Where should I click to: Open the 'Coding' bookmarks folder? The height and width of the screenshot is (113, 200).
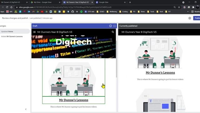click(x=123, y=12)
